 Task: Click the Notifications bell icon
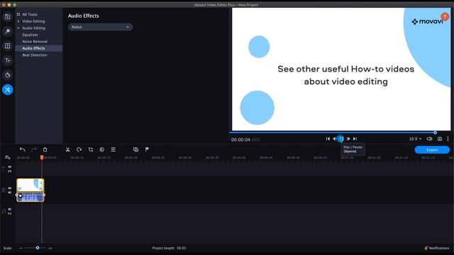[x=426, y=248]
